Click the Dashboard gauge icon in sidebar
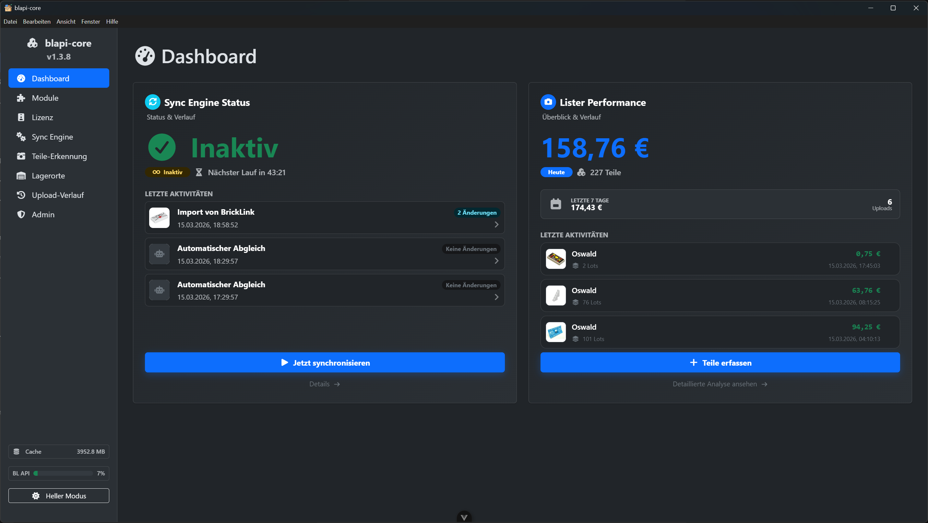The height and width of the screenshot is (523, 928). click(x=21, y=78)
